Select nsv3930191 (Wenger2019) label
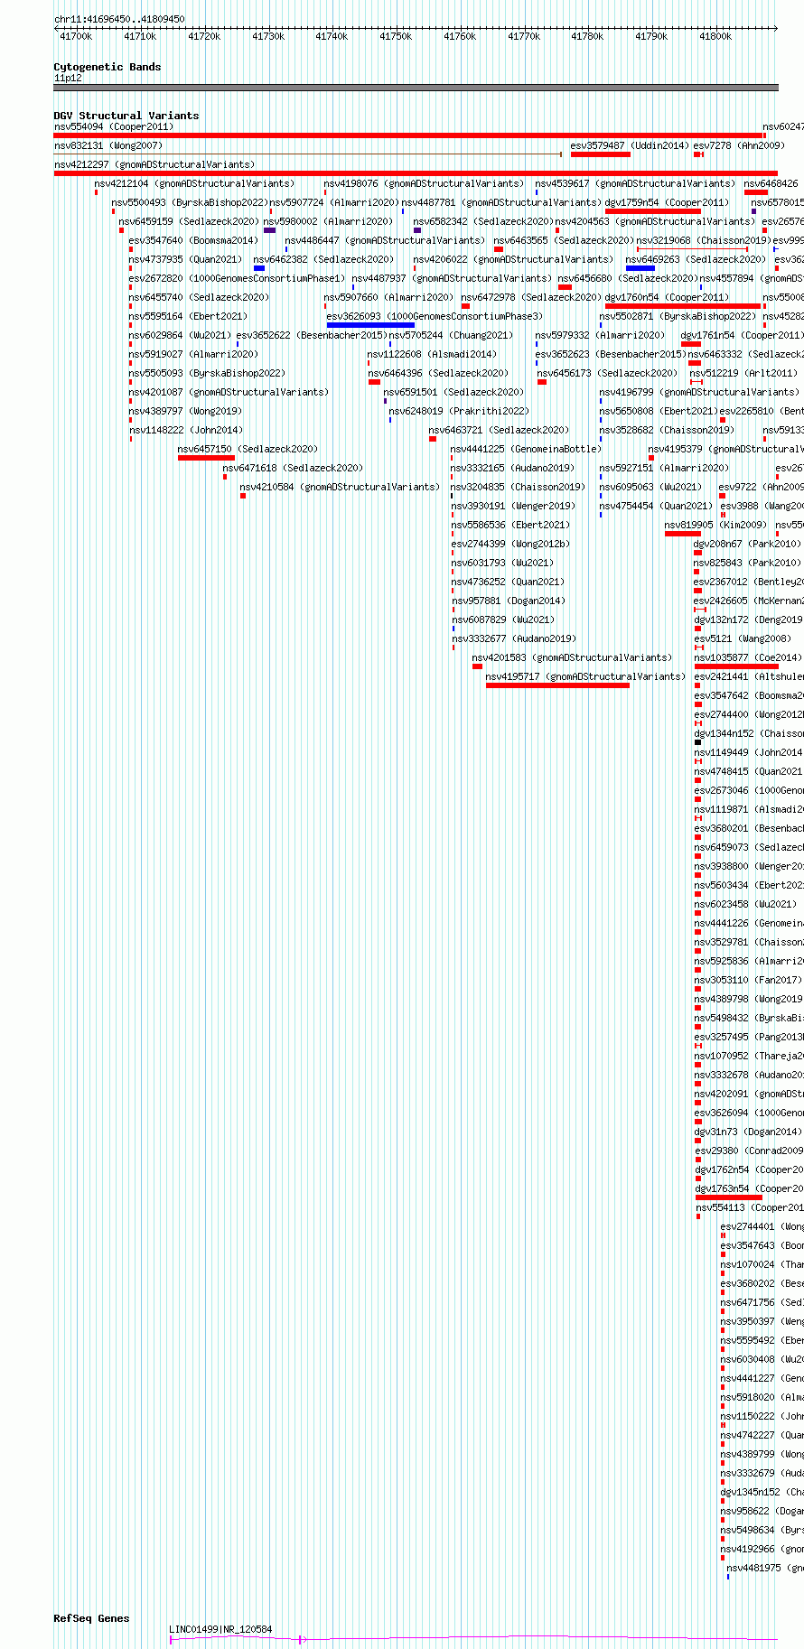Viewport: 804px width, 1649px height. click(513, 507)
